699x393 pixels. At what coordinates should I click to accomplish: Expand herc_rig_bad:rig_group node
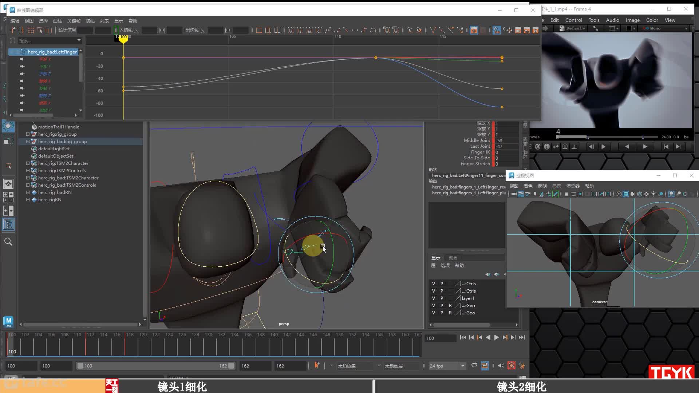(28, 141)
